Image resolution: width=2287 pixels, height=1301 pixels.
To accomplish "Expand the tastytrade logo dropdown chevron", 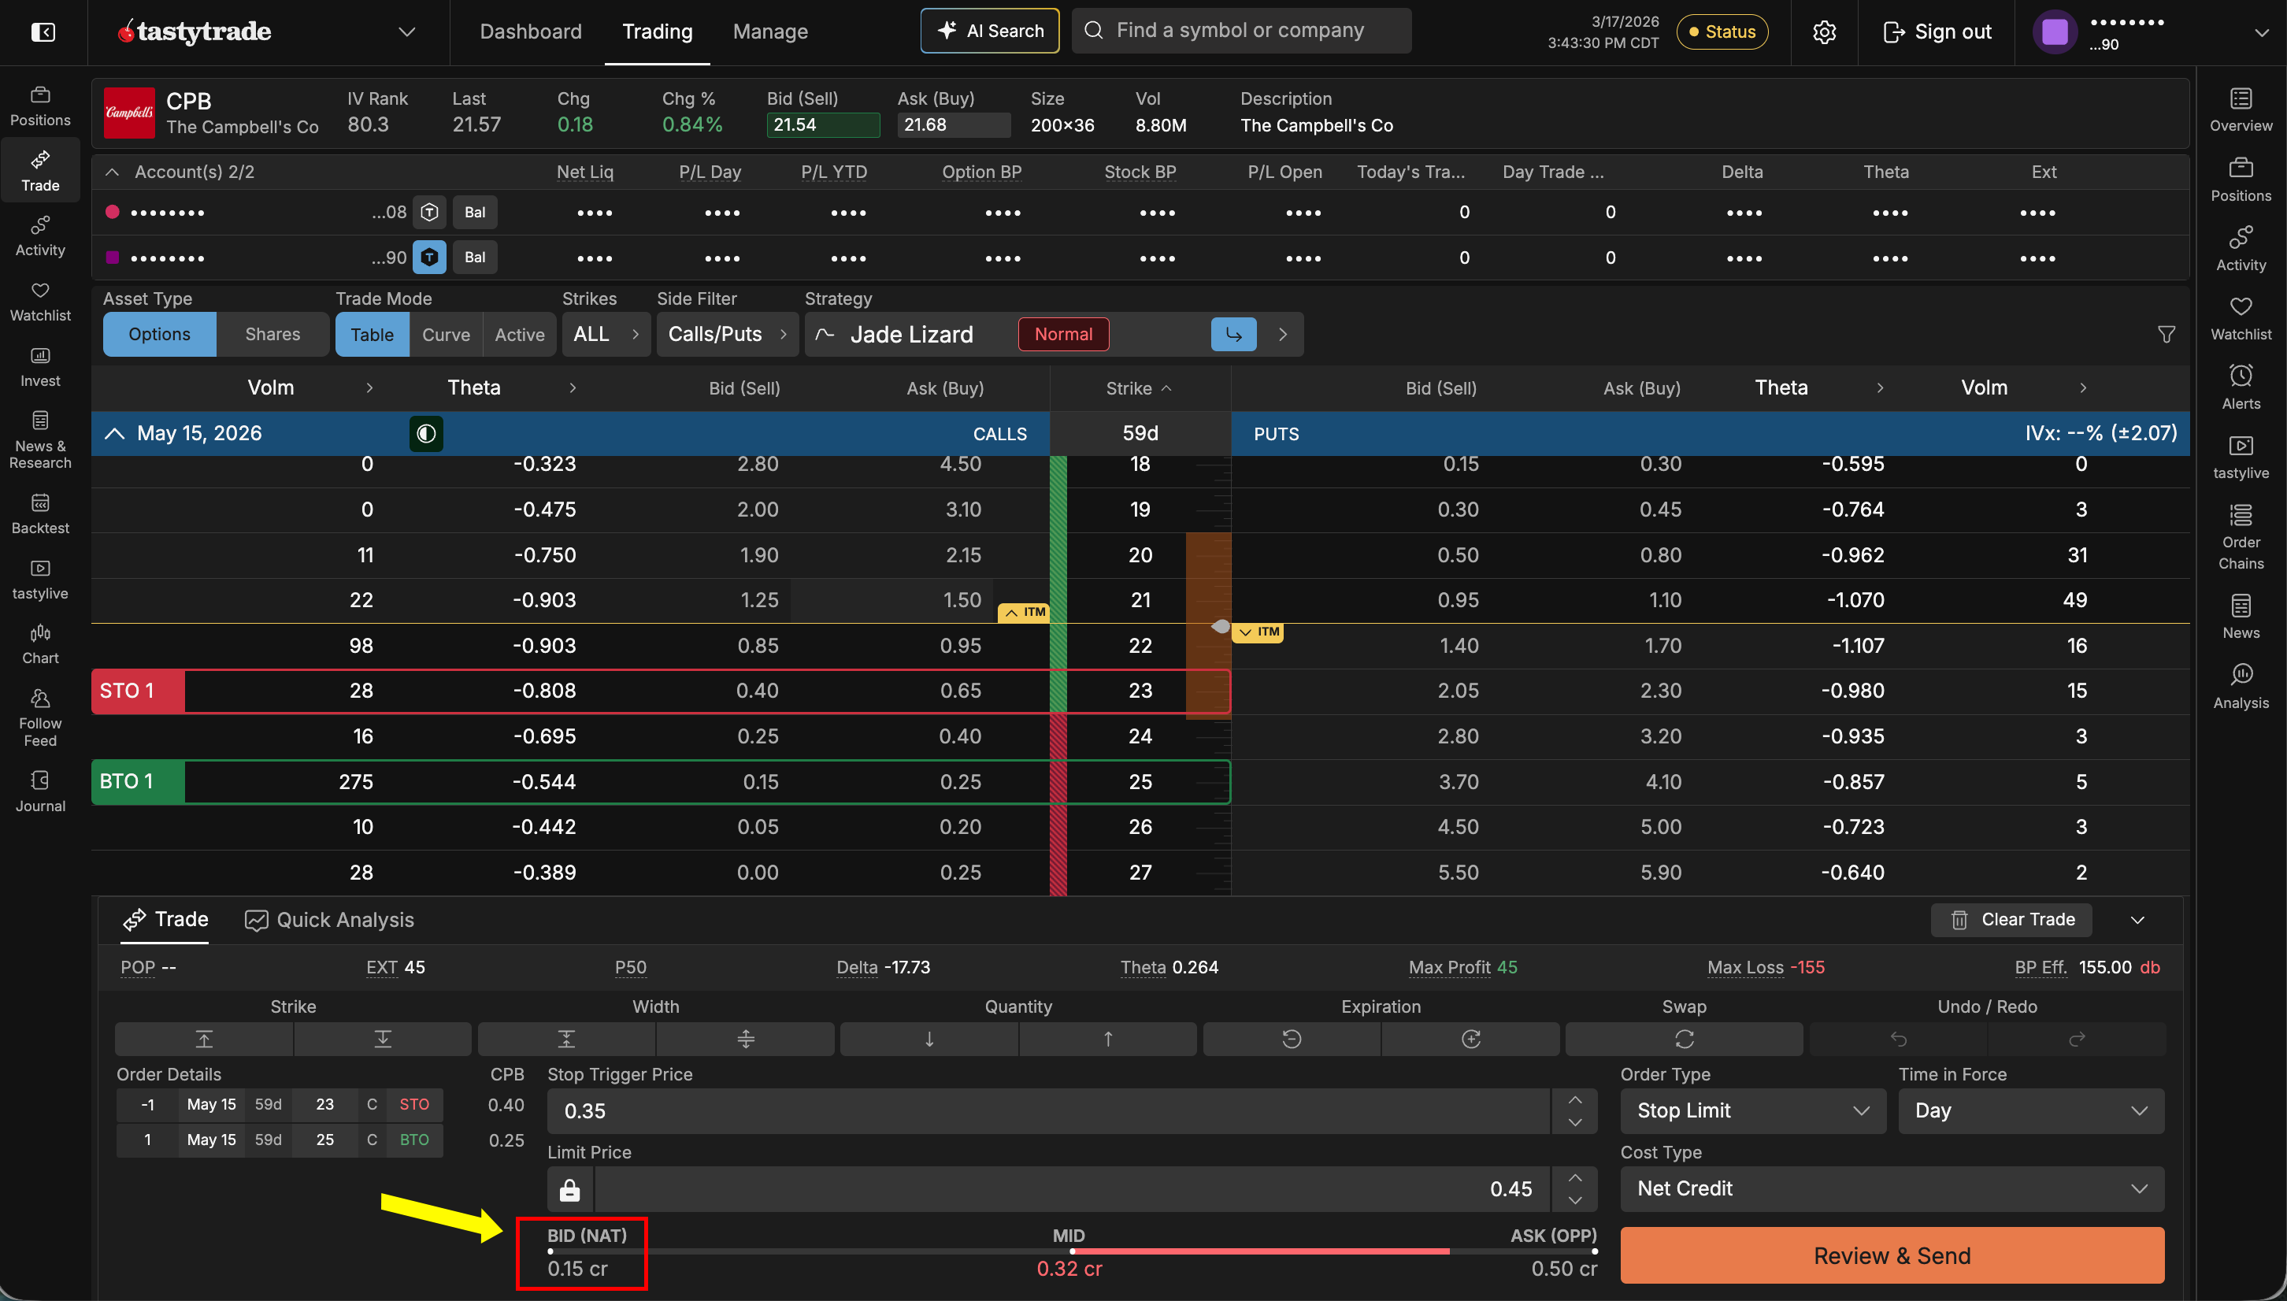I will [x=406, y=32].
